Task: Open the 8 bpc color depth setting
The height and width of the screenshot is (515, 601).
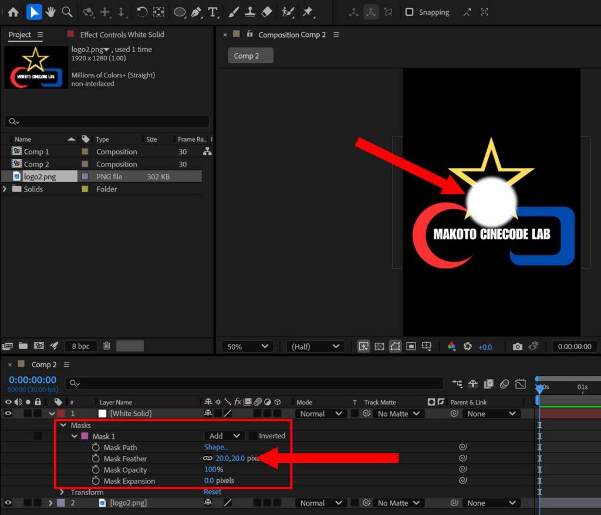Action: coord(80,346)
